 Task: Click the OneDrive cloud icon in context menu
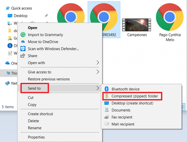23,42
